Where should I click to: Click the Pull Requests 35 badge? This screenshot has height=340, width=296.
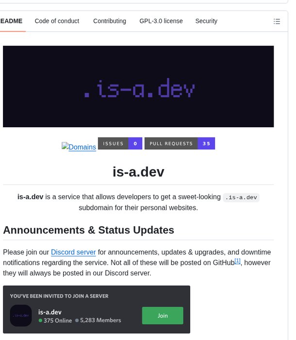coord(180,143)
